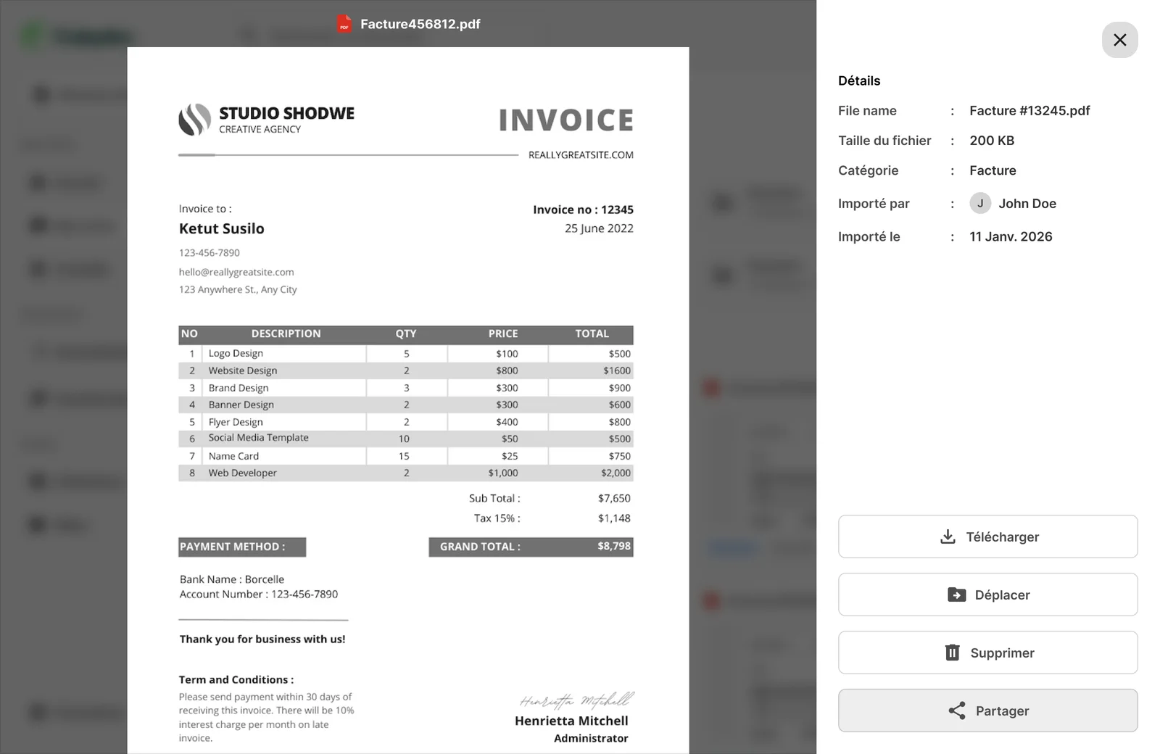This screenshot has height=754, width=1160.
Task: Click the uploader name John Doe
Action: [1027, 204]
